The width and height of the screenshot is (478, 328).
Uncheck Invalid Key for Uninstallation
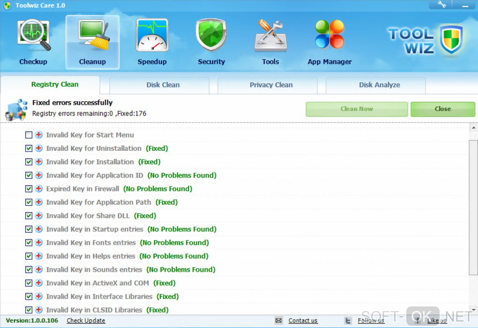[x=29, y=149]
